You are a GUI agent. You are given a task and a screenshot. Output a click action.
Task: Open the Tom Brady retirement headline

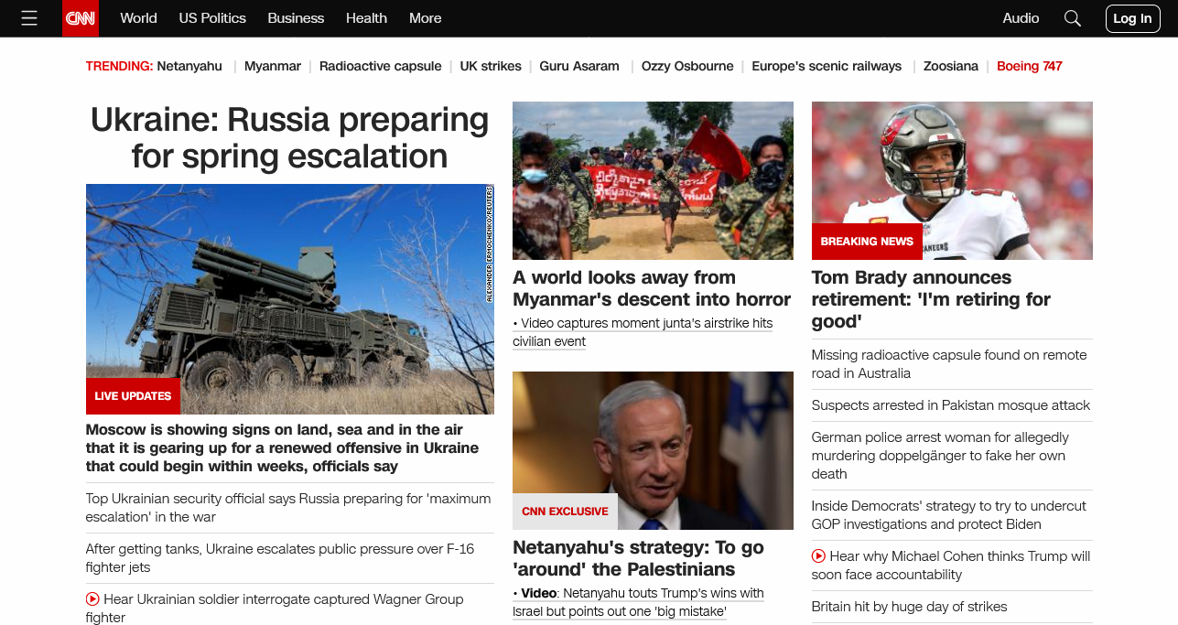click(931, 299)
